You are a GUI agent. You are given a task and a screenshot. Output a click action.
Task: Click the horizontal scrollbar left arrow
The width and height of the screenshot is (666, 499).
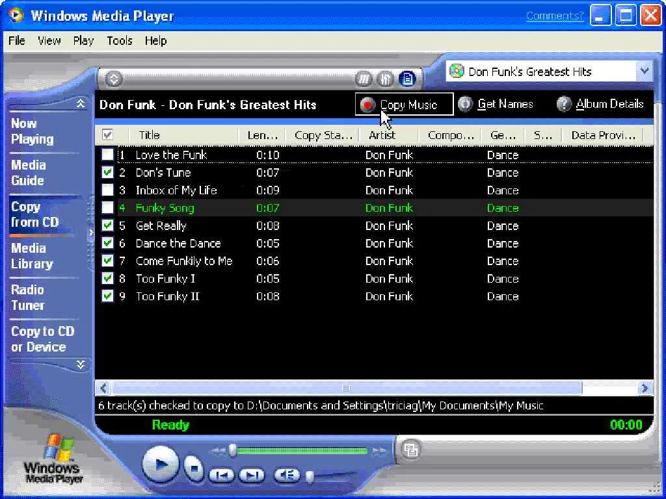click(103, 387)
